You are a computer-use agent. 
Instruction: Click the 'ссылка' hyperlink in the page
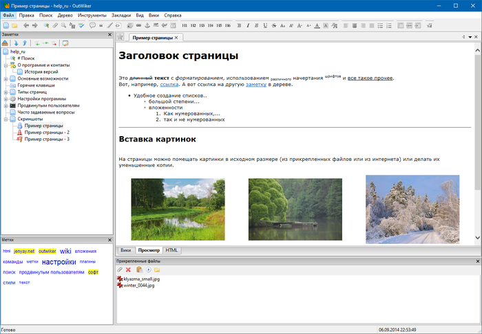point(169,85)
